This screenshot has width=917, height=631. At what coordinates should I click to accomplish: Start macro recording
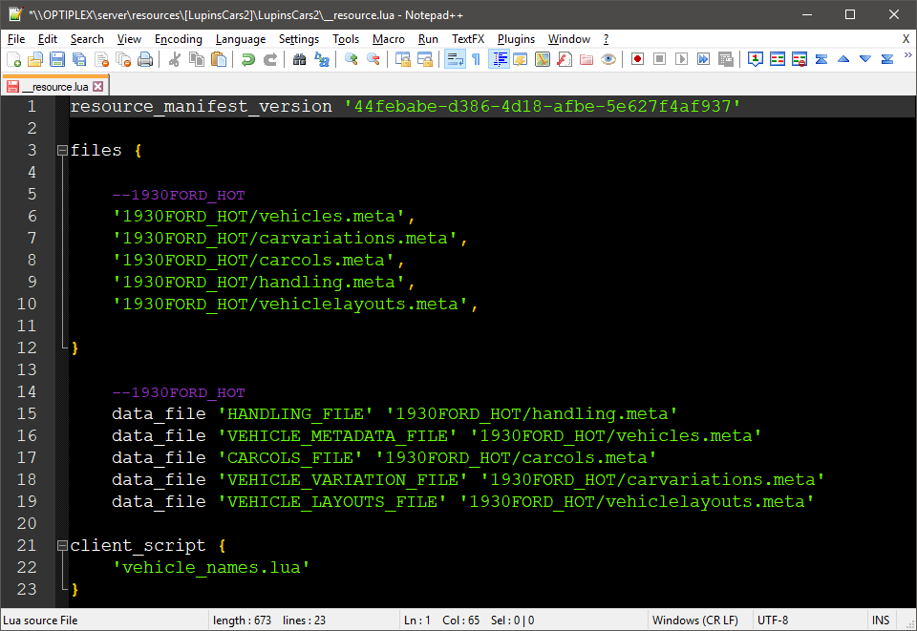coord(637,59)
